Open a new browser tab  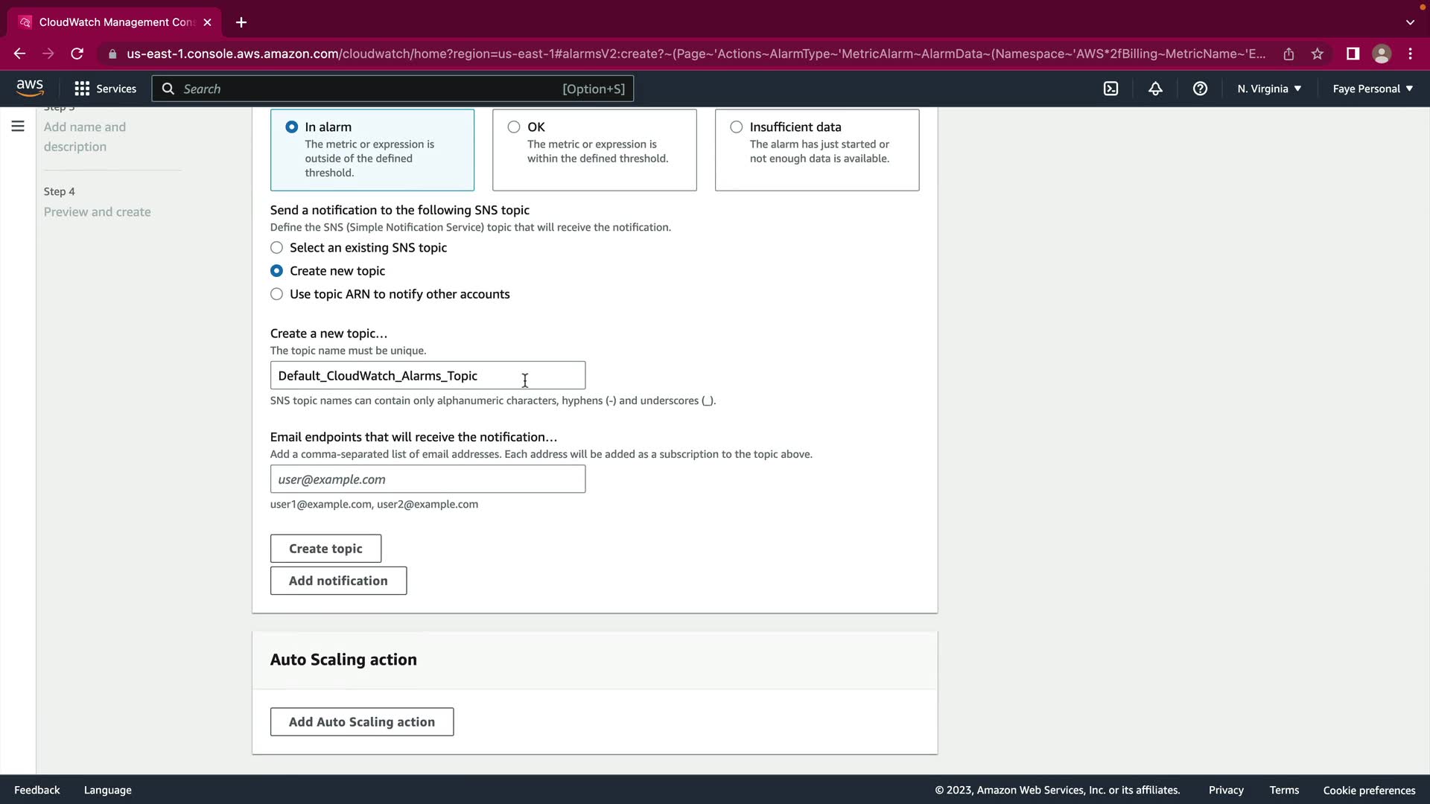tap(241, 22)
